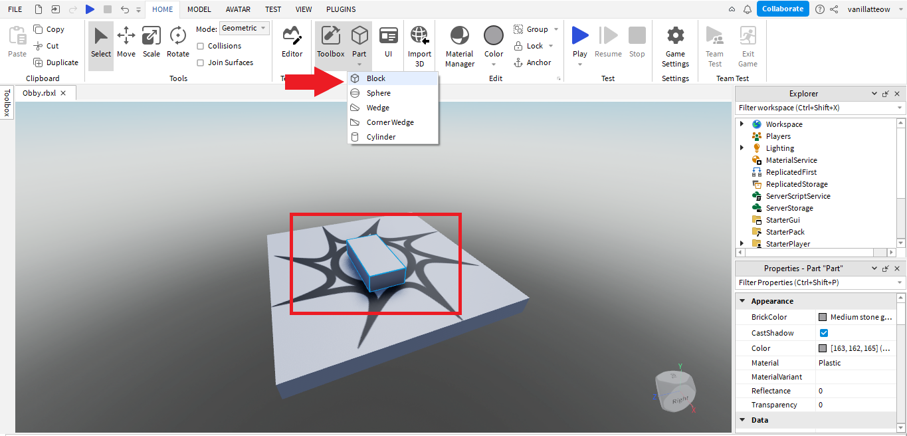Viewport: 907px width, 436px height.
Task: Toggle the CastShadow checkbox
Action: point(824,333)
